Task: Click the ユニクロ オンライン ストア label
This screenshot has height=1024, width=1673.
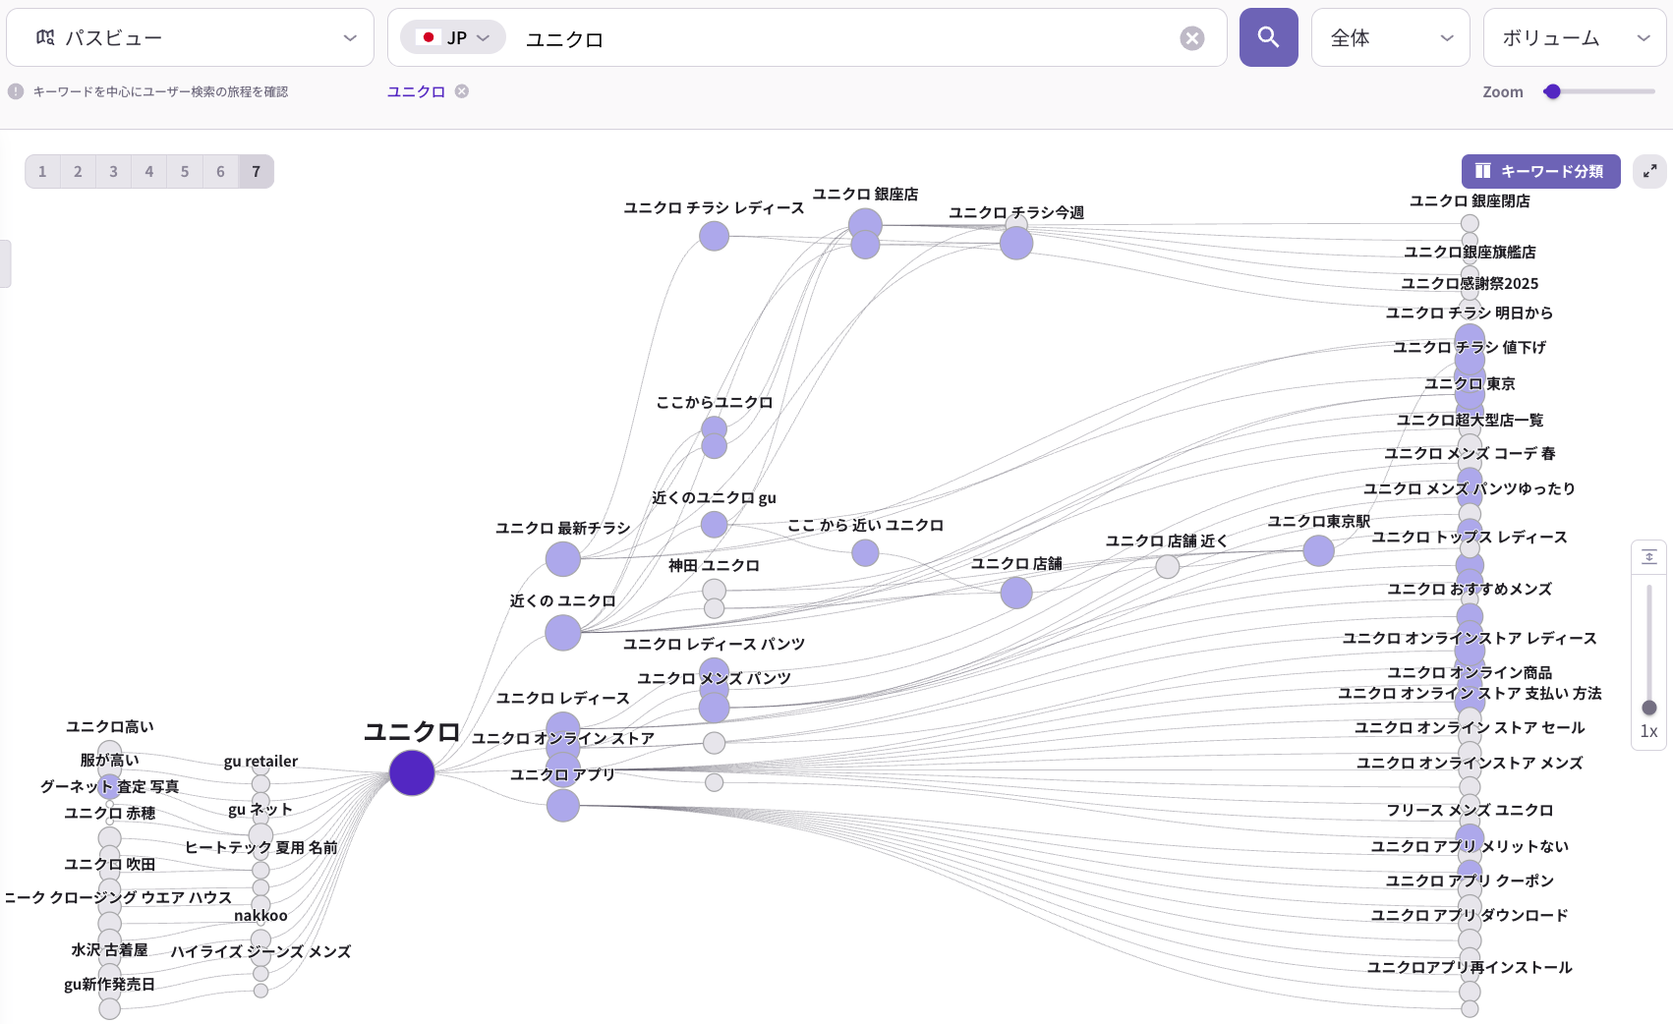Action: point(563,739)
